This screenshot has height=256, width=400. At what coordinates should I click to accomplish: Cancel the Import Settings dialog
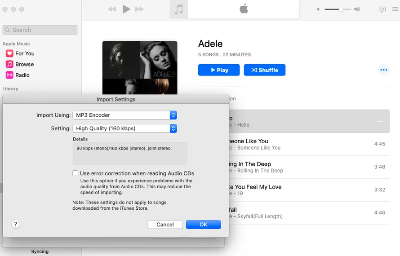point(165,225)
